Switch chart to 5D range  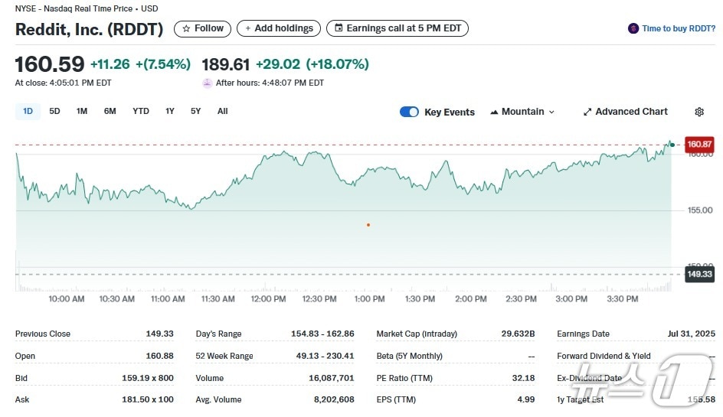[x=54, y=111]
